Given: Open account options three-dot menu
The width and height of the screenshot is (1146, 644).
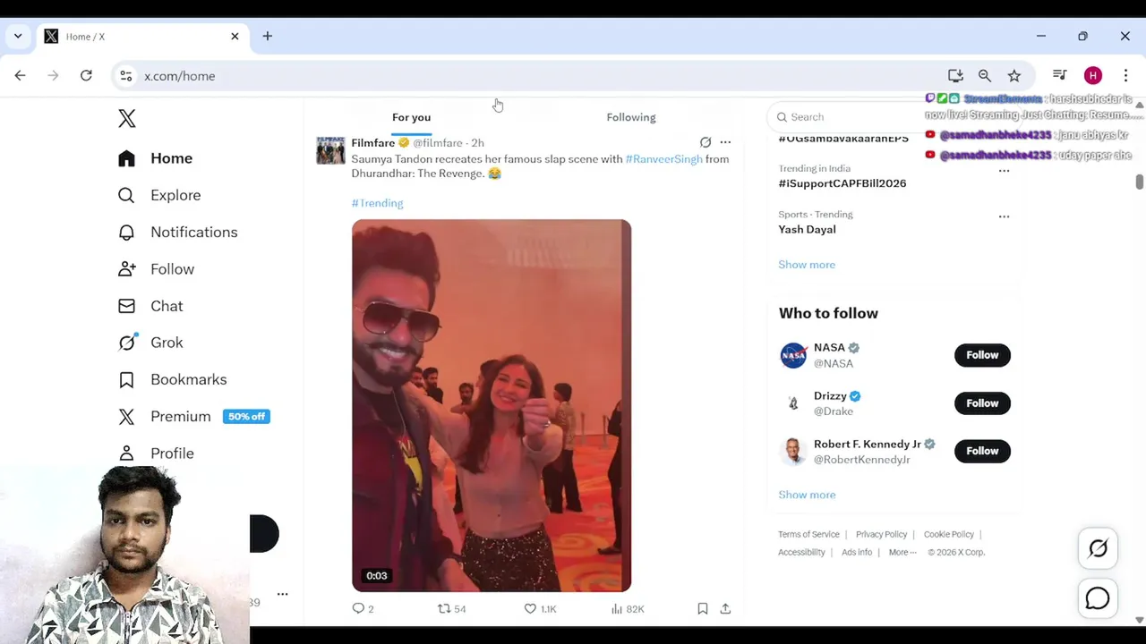Looking at the screenshot, I should (282, 594).
